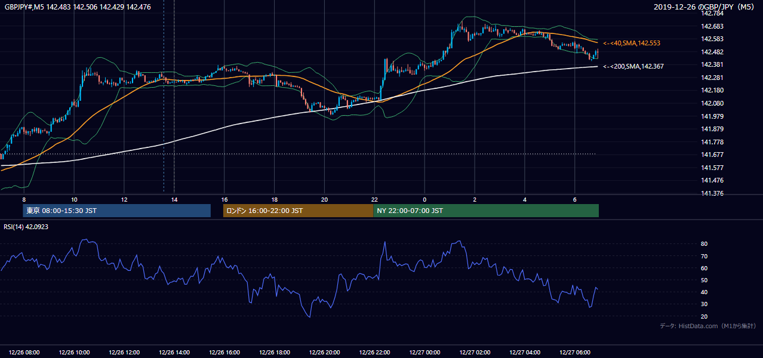
Task: Click price axis value 141.778
Action: (711, 142)
